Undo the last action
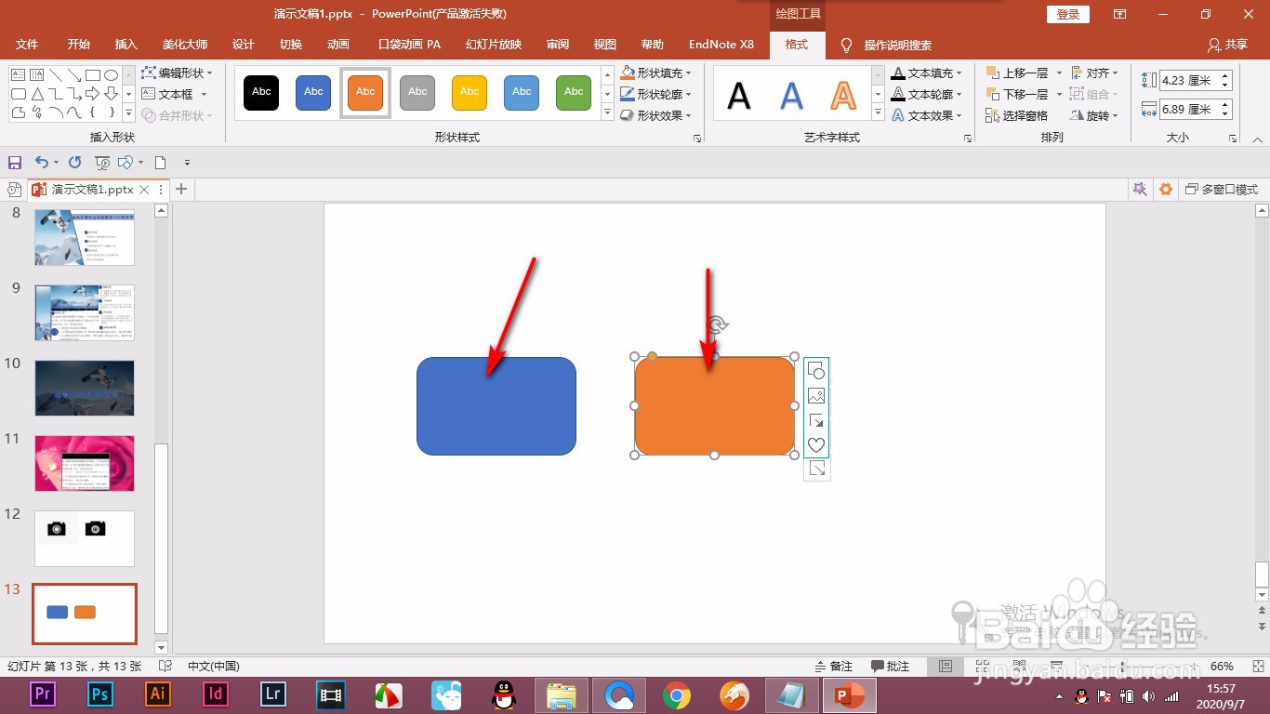The height and width of the screenshot is (714, 1270). (x=41, y=162)
